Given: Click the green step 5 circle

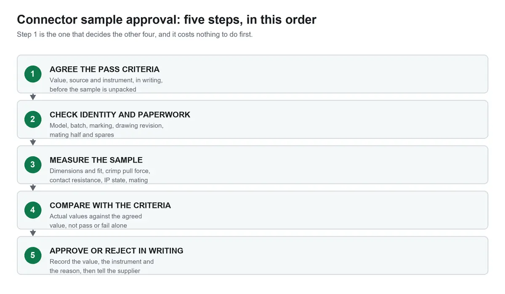Looking at the screenshot, I should [x=33, y=255].
